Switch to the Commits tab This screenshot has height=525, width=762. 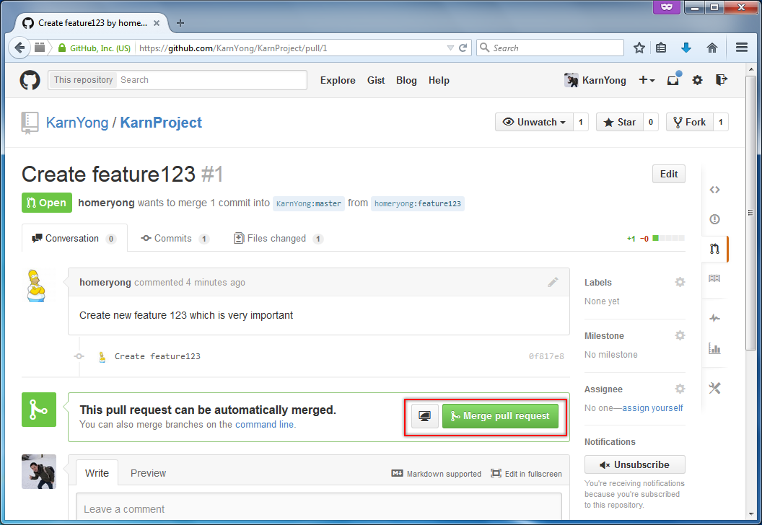point(174,238)
